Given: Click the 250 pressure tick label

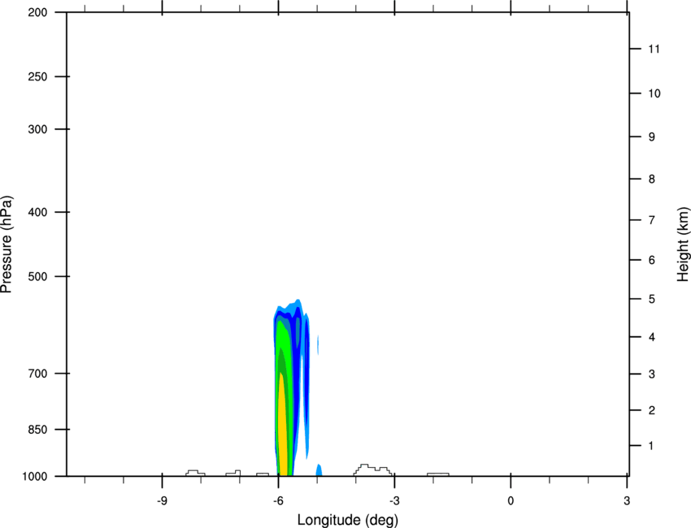Looking at the screenshot, I should 37,76.
